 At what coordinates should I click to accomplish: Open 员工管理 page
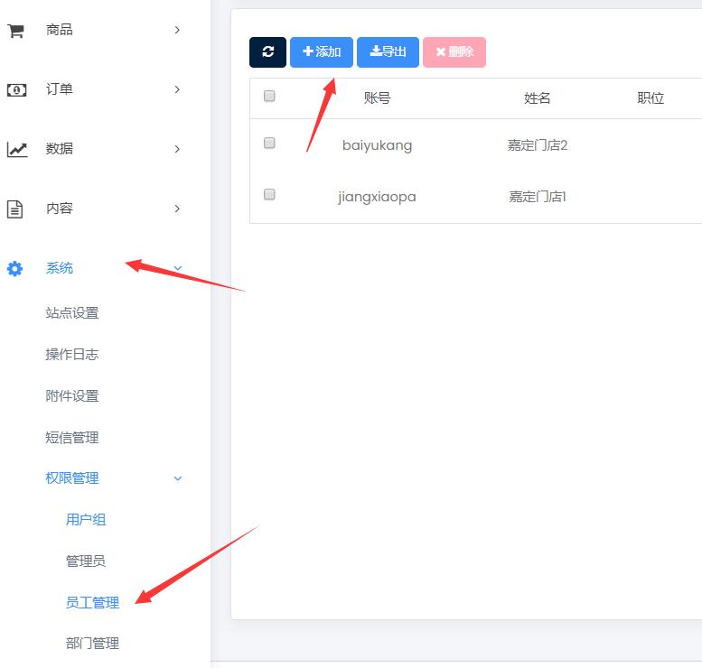point(92,602)
